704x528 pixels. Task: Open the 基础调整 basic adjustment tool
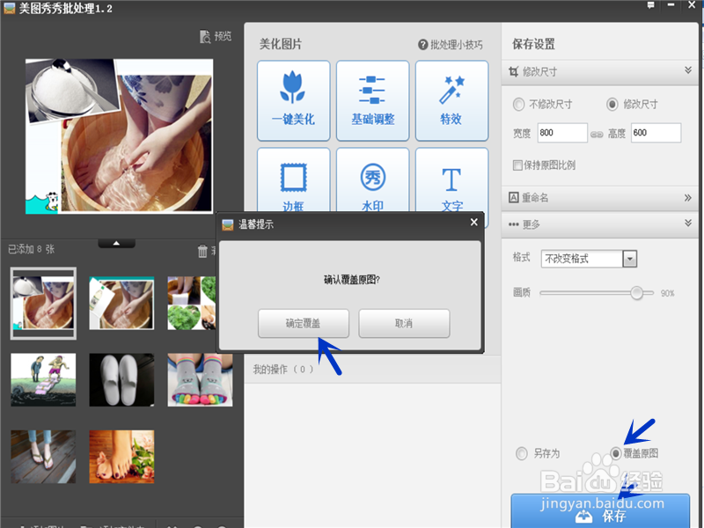point(372,99)
